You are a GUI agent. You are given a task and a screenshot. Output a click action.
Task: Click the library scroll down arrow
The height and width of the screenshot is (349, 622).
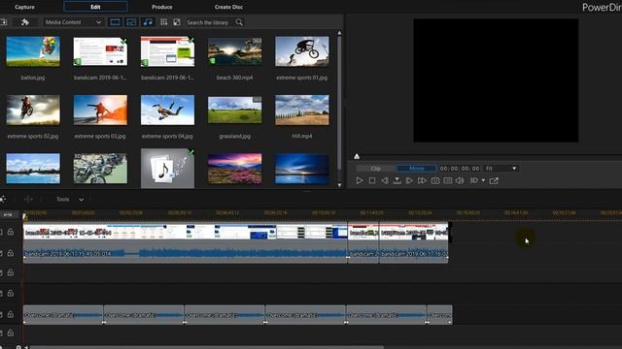pyautogui.click(x=339, y=185)
